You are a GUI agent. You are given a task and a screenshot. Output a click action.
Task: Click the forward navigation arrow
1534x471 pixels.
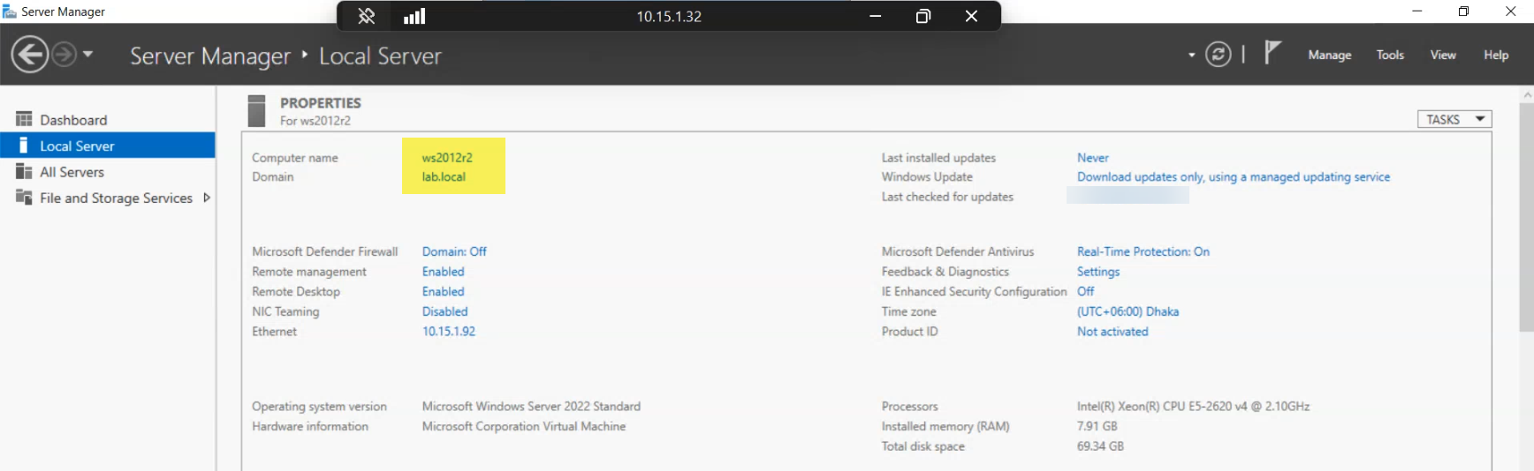pyautogui.click(x=64, y=55)
